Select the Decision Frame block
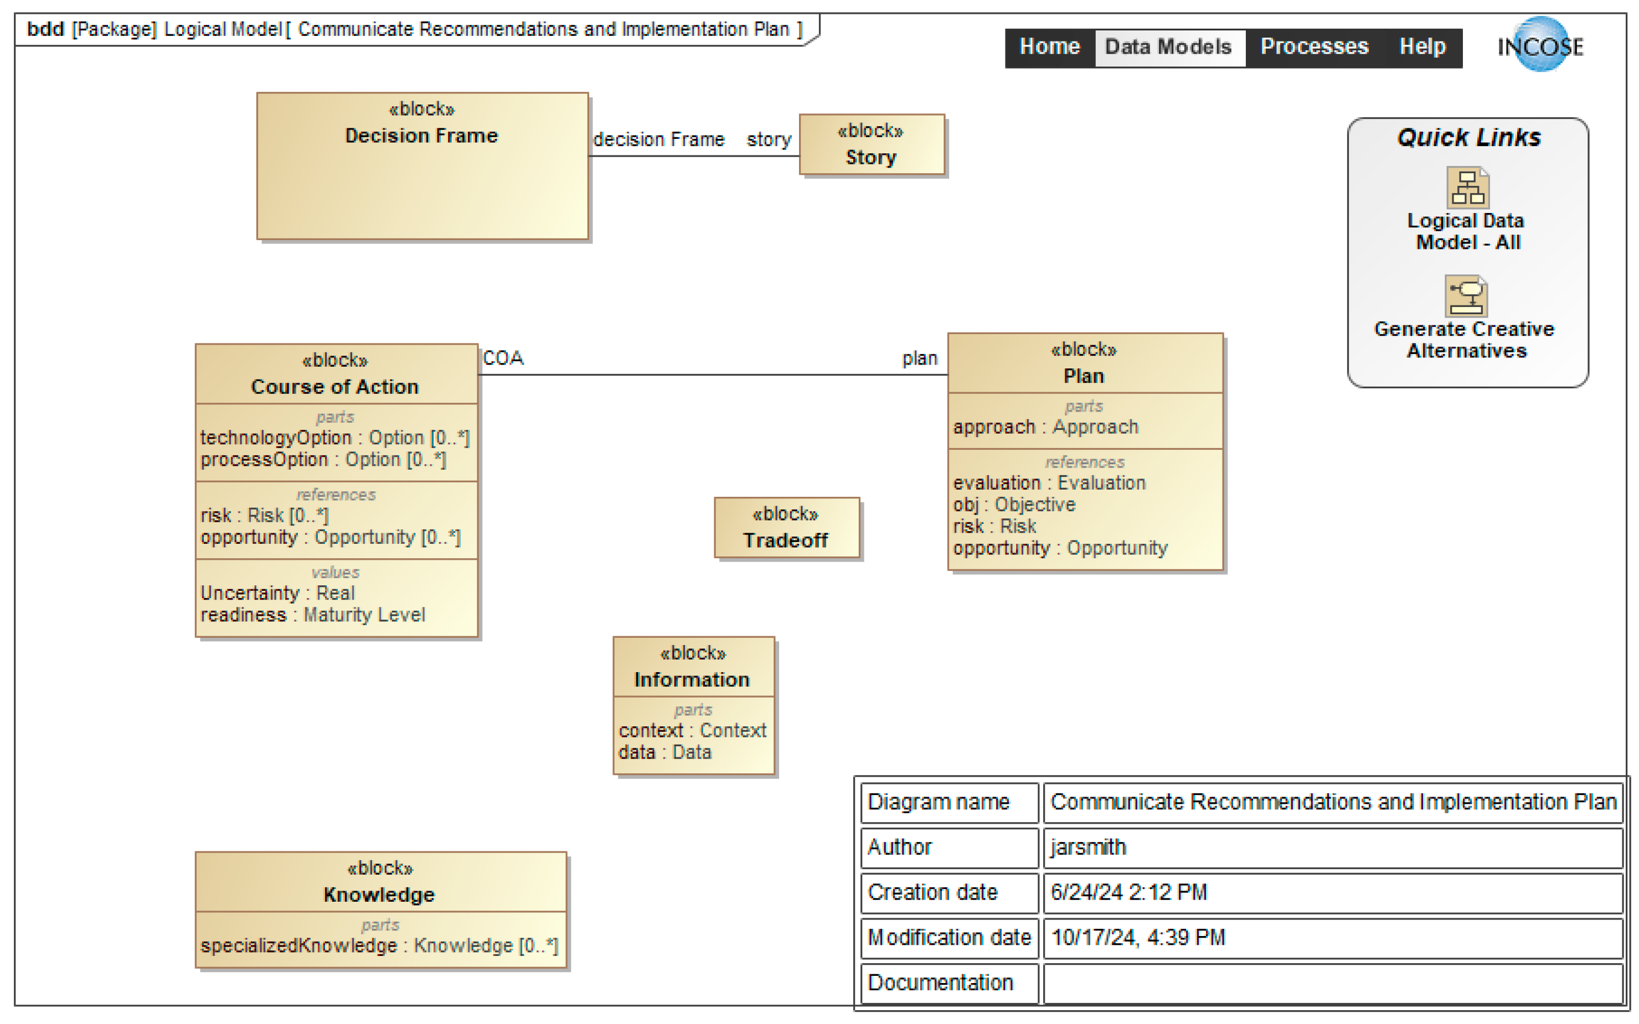The width and height of the screenshot is (1639, 1024). [421, 167]
